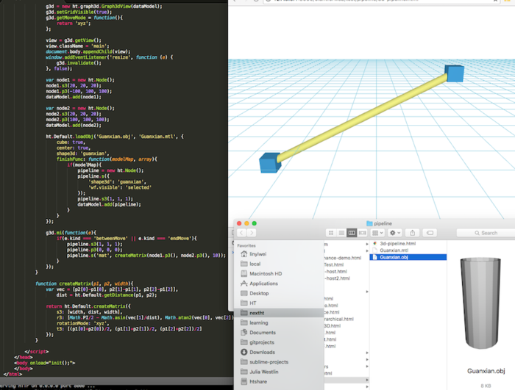This screenshot has width=515, height=390.
Task: Select file ending in '3D.html'
Action: 333,325
